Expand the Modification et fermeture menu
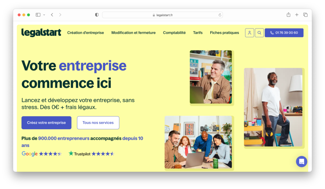Screen dimensions: 325x189 (x=133, y=33)
